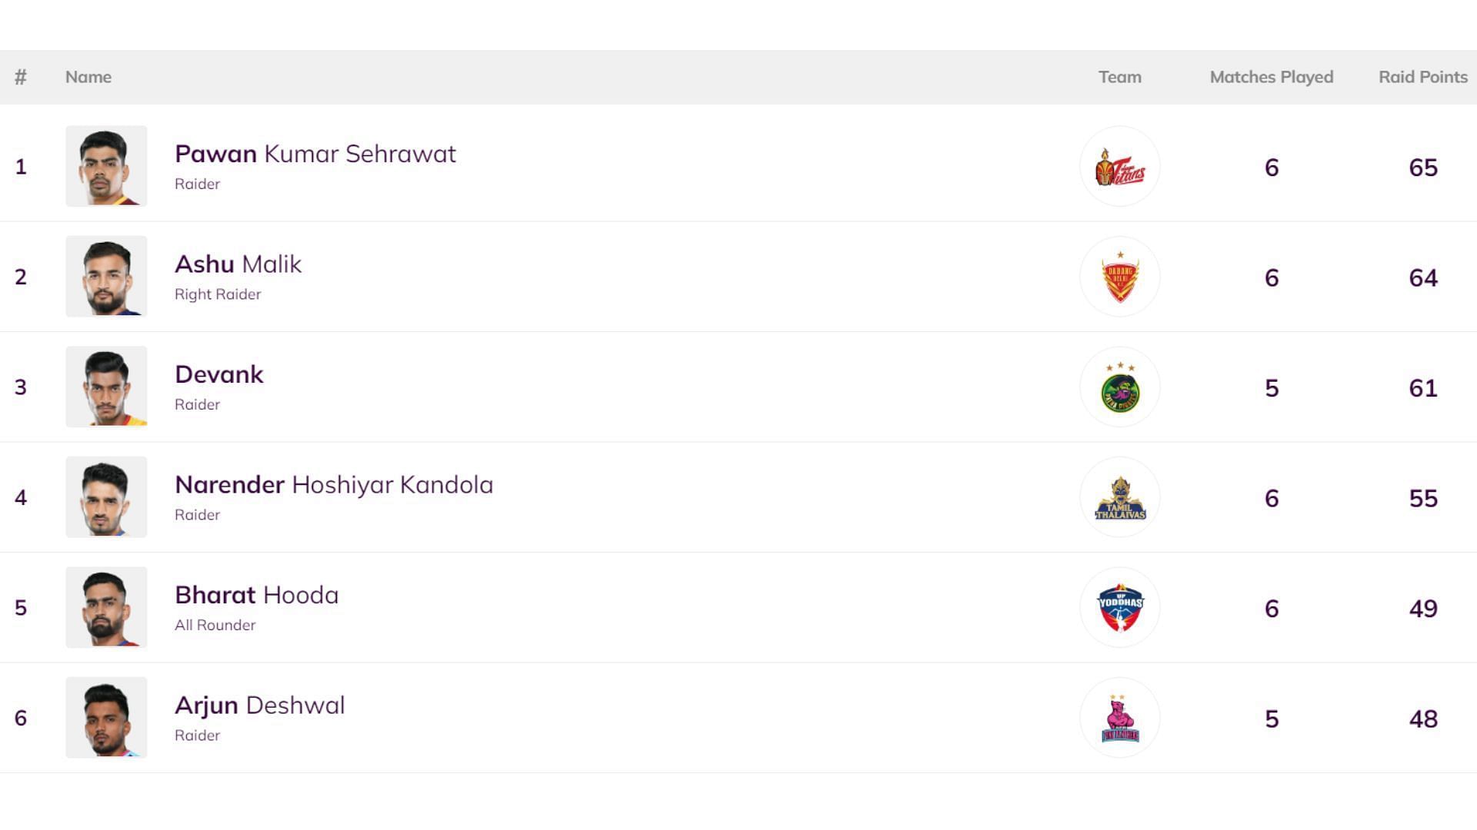The image size is (1477, 830).
Task: Open Bharat Hooda's player photo
Action: [106, 607]
